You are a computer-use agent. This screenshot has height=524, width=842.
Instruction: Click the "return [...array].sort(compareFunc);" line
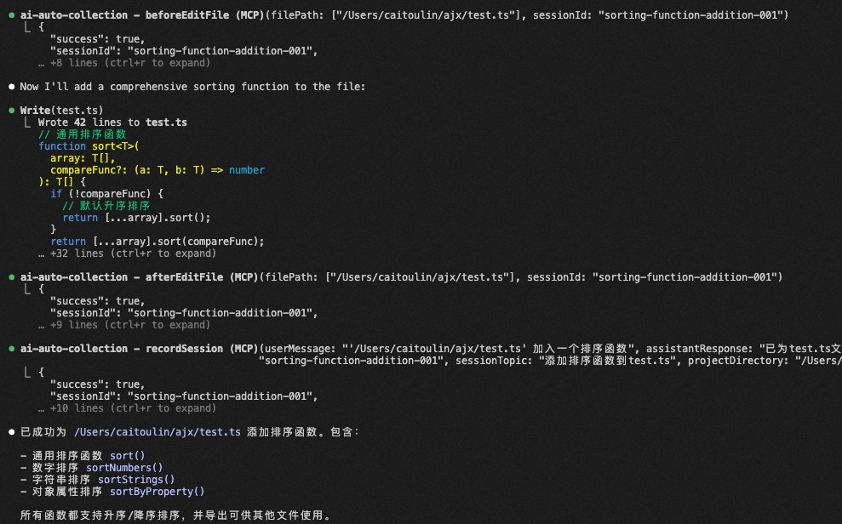pyautogui.click(x=158, y=242)
